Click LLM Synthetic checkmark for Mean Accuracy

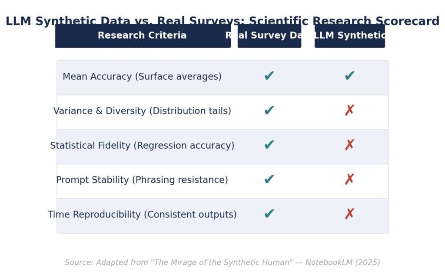point(349,76)
